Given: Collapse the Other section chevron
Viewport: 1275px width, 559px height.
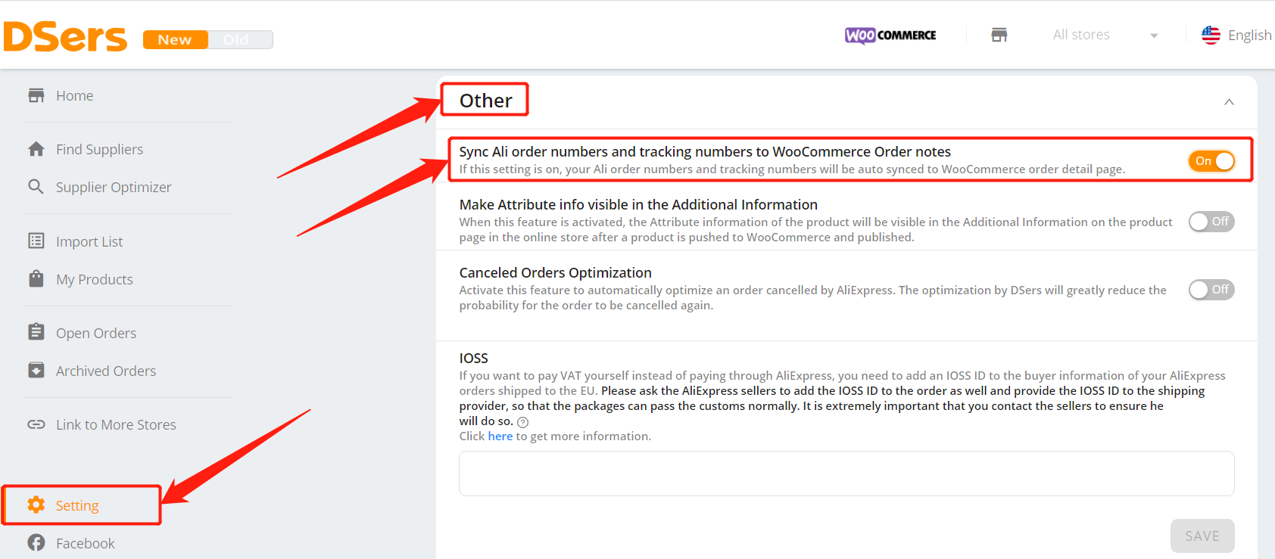Looking at the screenshot, I should 1229,102.
